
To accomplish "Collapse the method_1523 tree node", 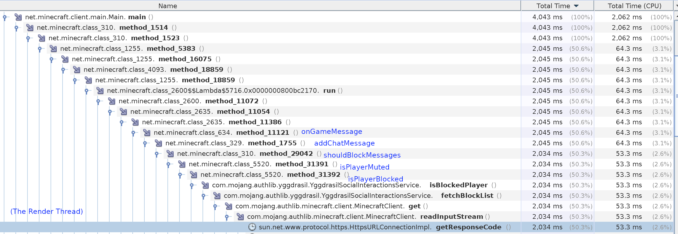I will [28, 38].
